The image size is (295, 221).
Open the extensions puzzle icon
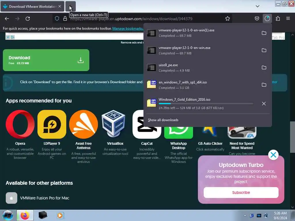coord(278,18)
